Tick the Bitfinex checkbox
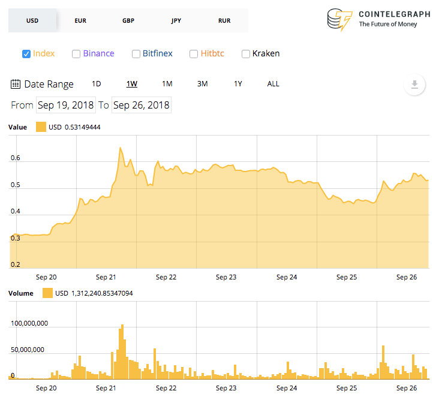The width and height of the screenshot is (439, 400). 136,54
